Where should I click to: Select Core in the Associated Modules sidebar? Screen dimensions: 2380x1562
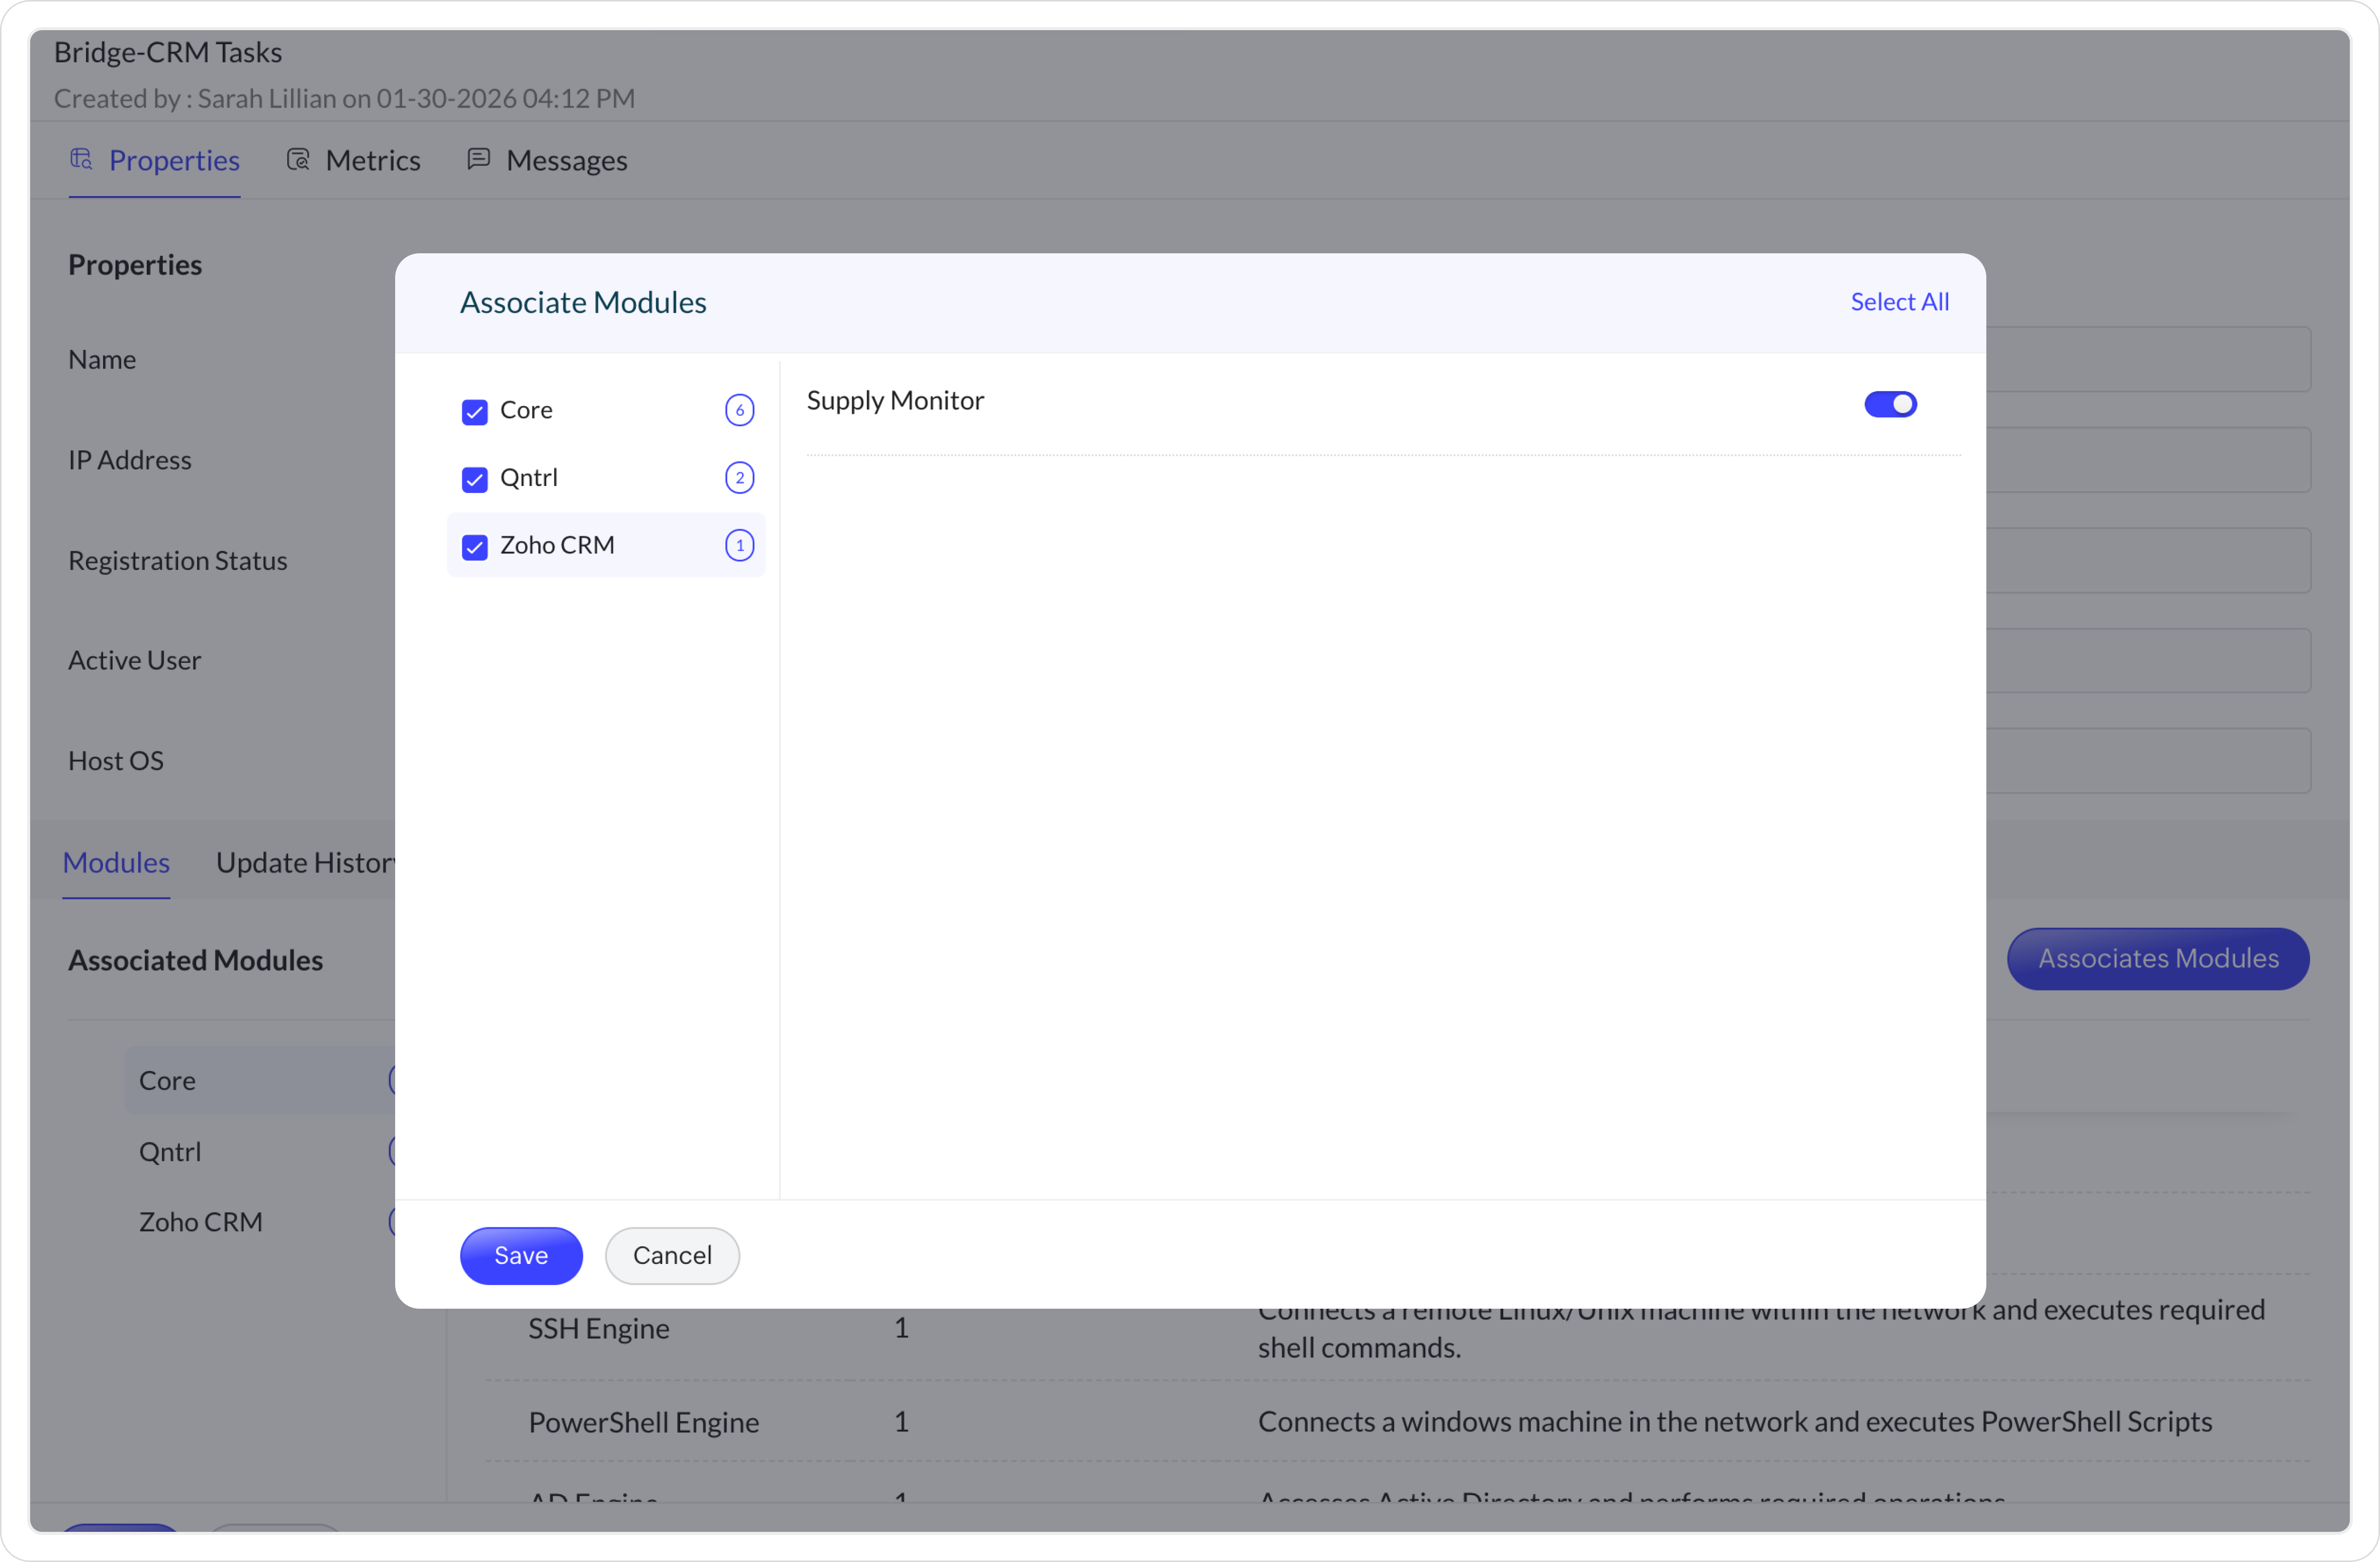click(x=167, y=1081)
